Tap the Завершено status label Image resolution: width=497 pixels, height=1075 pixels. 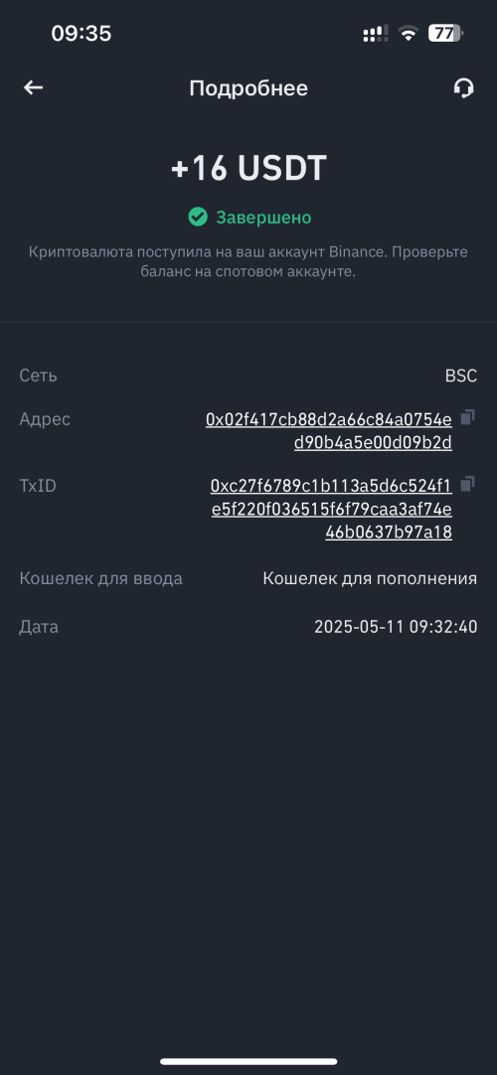[x=264, y=218]
